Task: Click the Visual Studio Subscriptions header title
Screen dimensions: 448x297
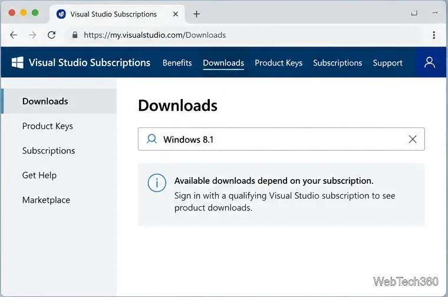Action: [90, 62]
